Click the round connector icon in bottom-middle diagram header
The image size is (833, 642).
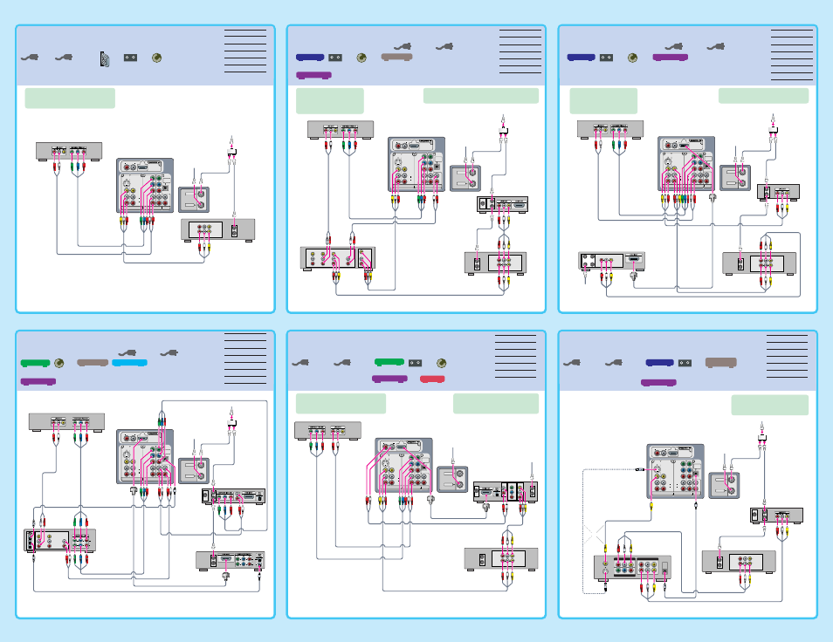coord(441,364)
